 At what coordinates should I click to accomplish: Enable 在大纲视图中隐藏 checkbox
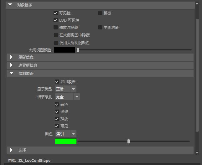coord(56,35)
